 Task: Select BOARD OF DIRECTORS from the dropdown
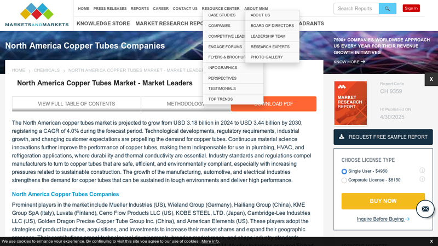pos(272,26)
